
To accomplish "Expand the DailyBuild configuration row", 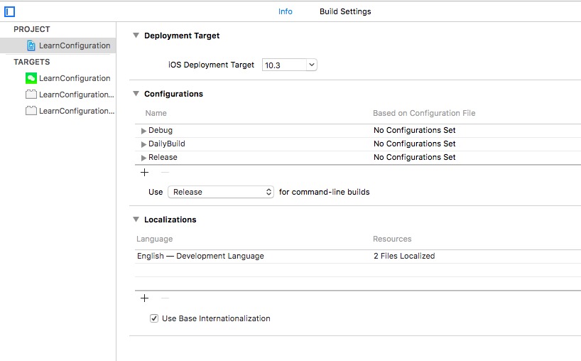I will (x=143, y=144).
